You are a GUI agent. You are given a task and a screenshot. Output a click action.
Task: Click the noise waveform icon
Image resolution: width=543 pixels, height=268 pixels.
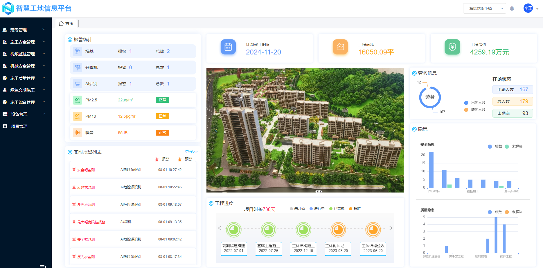[78, 133]
